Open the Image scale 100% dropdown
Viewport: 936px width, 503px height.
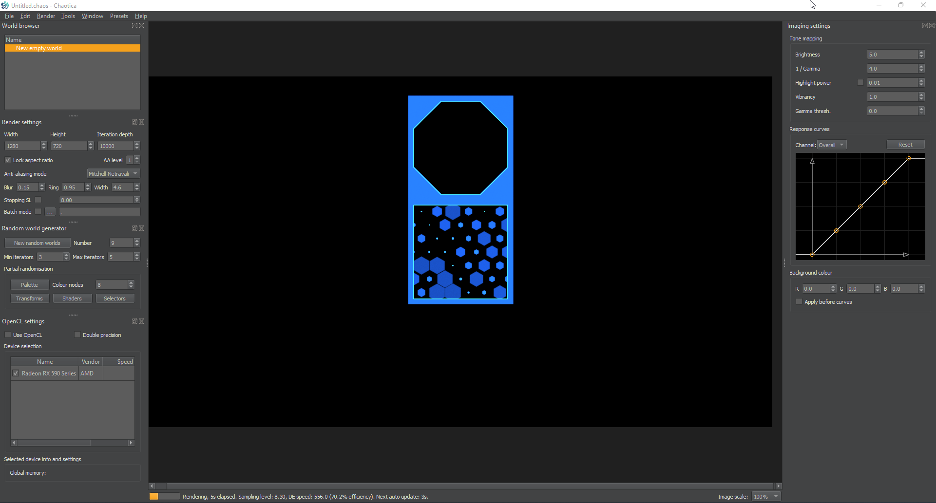coord(766,497)
